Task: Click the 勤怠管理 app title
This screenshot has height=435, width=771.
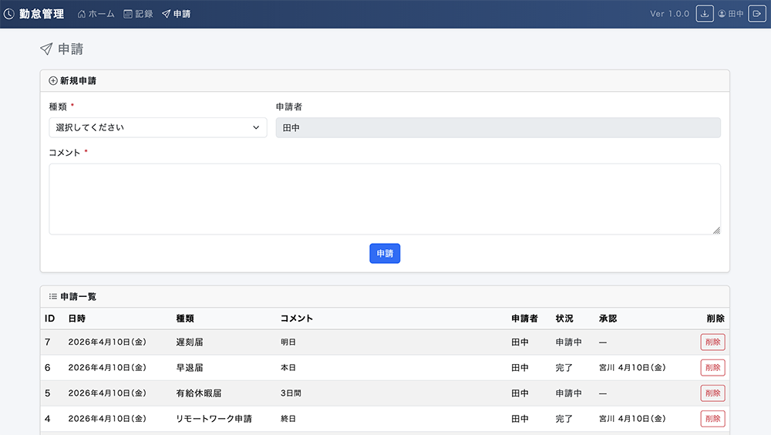Action: click(42, 14)
